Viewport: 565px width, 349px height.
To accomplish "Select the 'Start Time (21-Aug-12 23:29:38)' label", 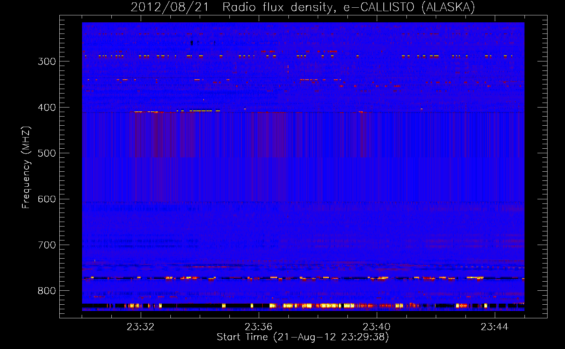I will click(303, 337).
